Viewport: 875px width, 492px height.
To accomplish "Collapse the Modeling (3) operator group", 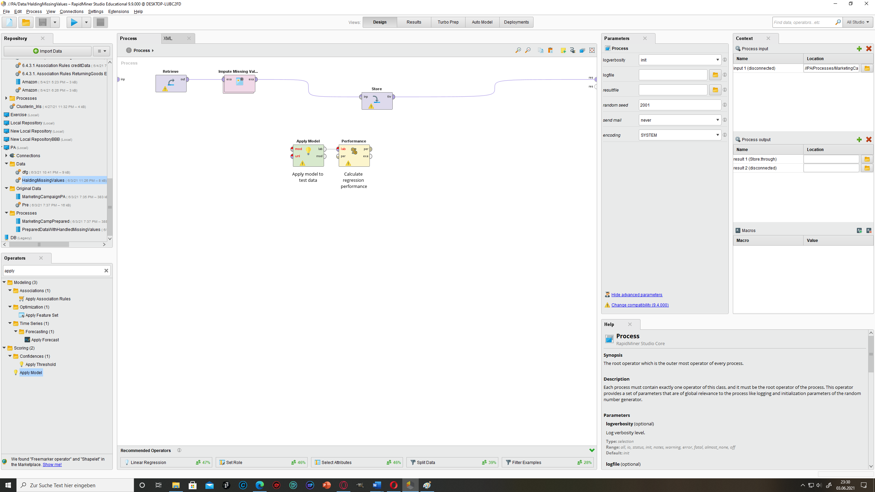I will click(x=4, y=282).
